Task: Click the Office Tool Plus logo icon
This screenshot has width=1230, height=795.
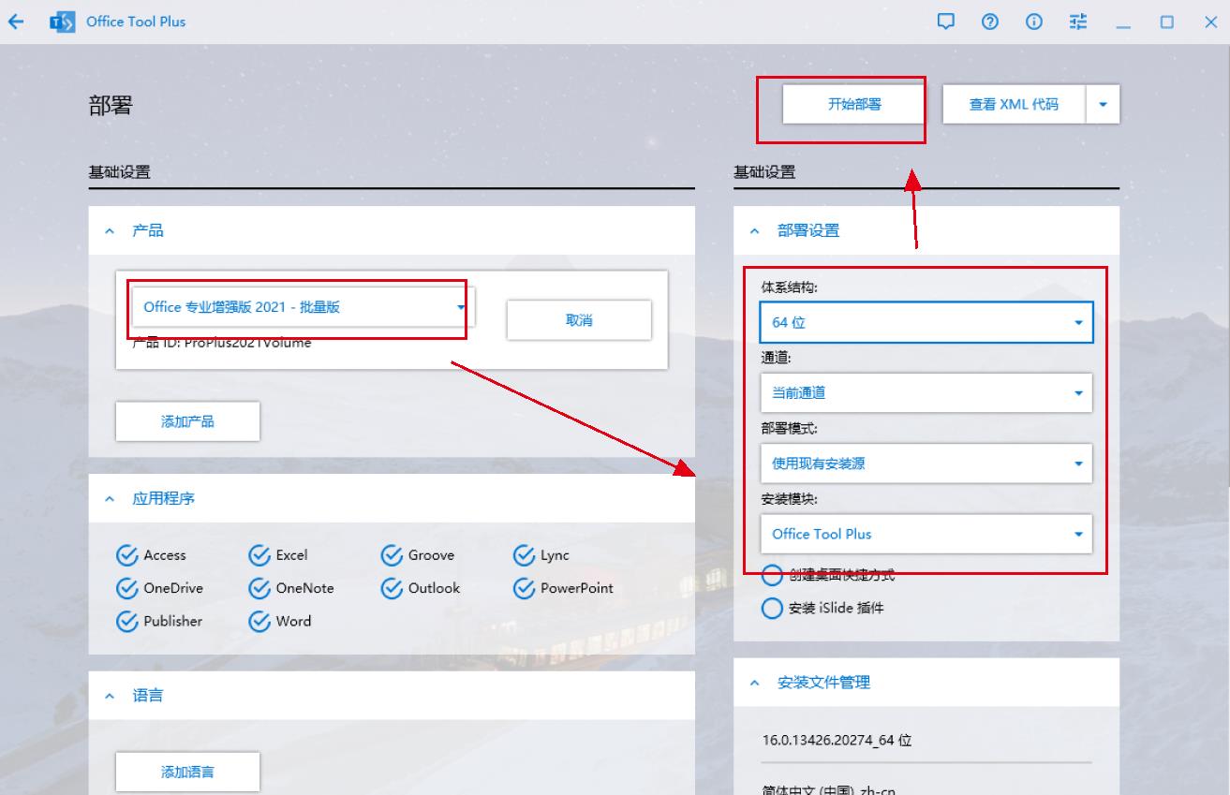Action: [62, 22]
